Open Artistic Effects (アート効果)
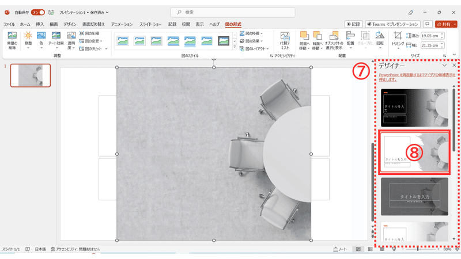The height and width of the screenshot is (259, 461). tap(56, 40)
